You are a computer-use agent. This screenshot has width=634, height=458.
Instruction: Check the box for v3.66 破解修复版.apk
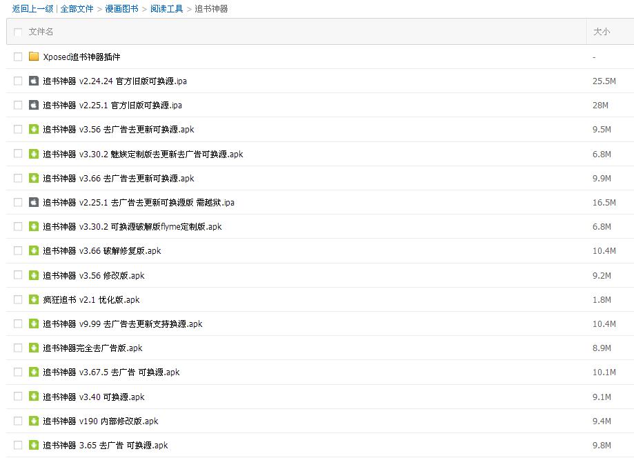click(18, 250)
